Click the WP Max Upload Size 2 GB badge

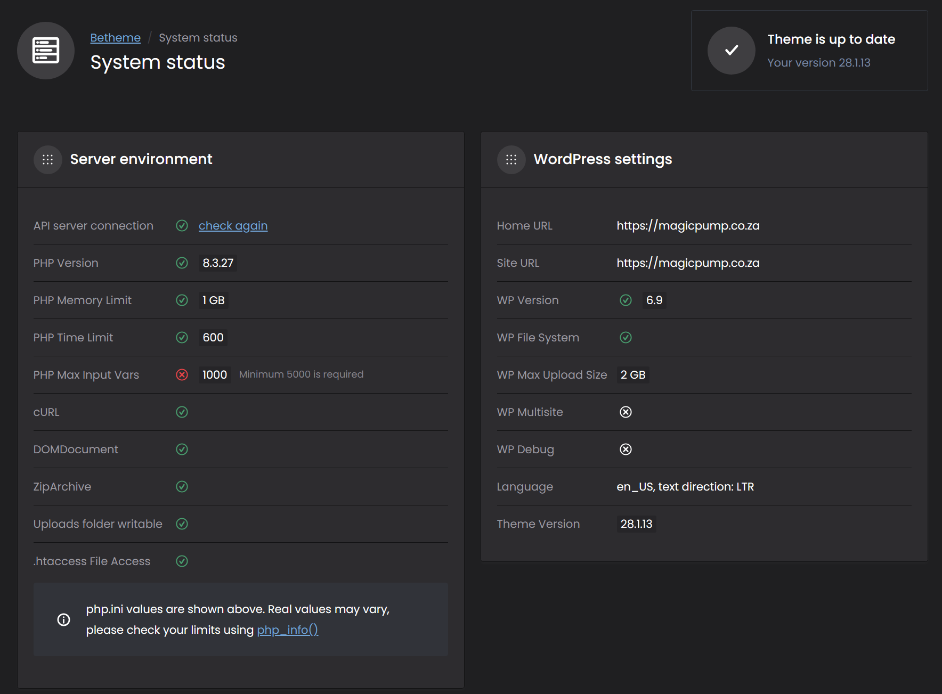[633, 375]
